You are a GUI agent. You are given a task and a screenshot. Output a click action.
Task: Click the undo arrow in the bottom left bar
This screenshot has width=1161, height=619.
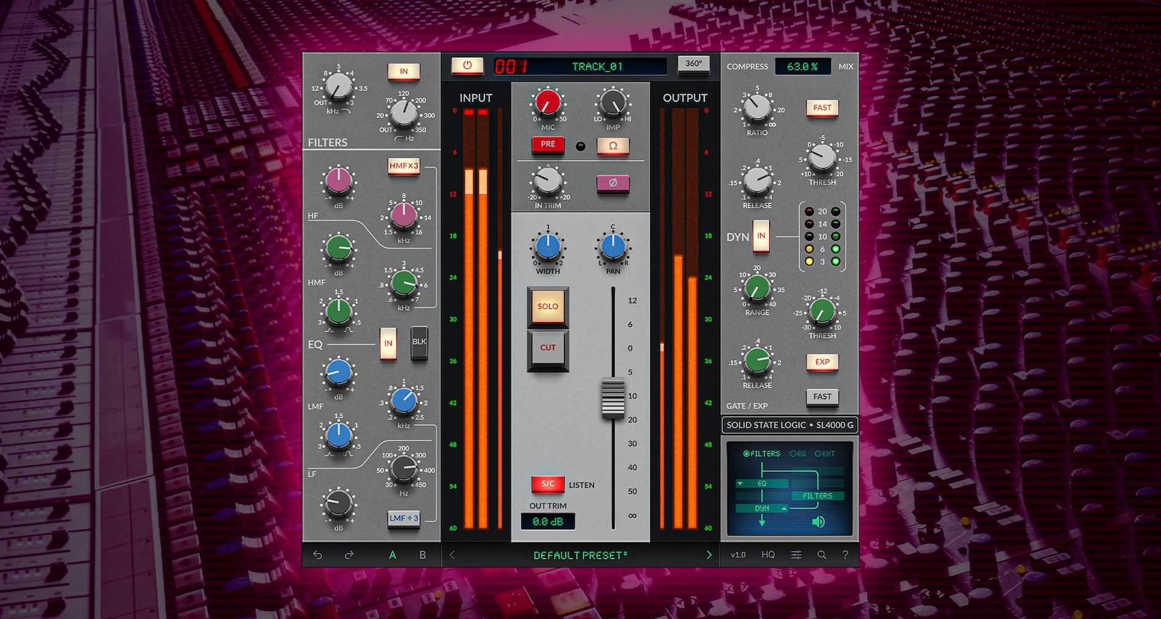pyautogui.click(x=317, y=555)
